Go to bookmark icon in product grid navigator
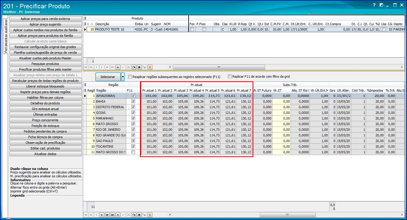Screen dimensions: 407x220 point(145,67)
